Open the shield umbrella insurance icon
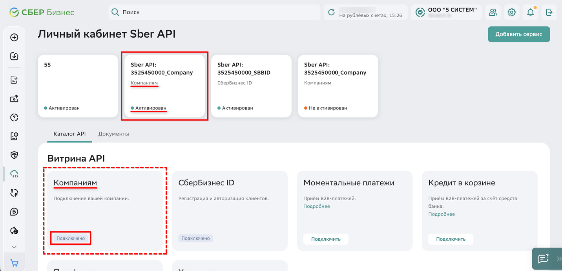Screen dimensions: 562x271 pos(14,155)
